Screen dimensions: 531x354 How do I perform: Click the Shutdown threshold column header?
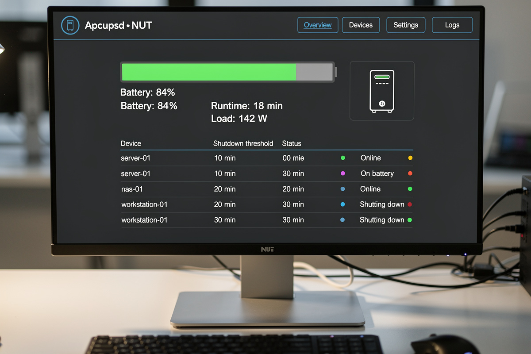pyautogui.click(x=243, y=143)
